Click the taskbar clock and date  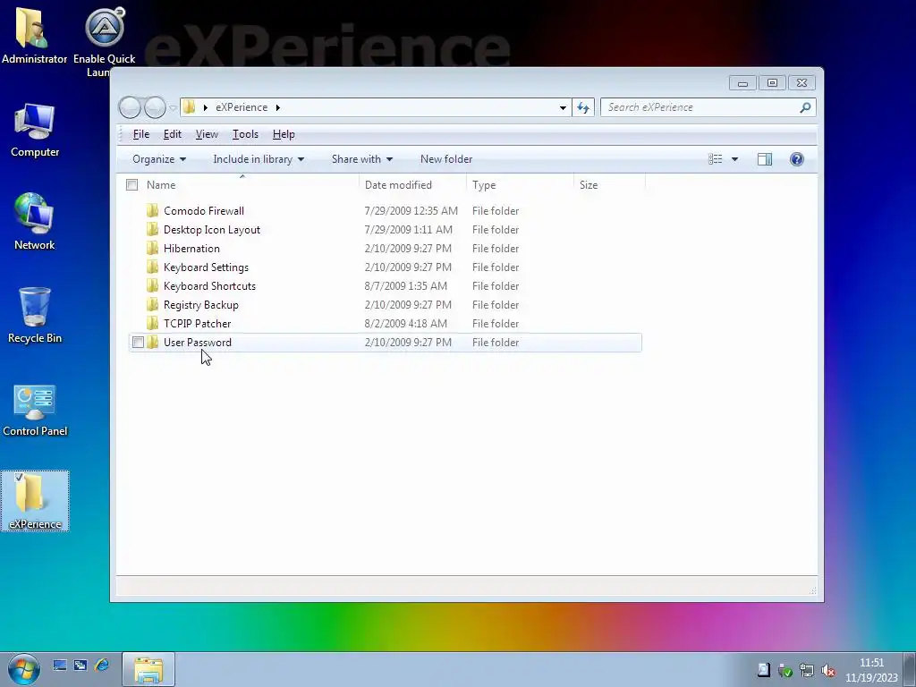tap(871, 670)
